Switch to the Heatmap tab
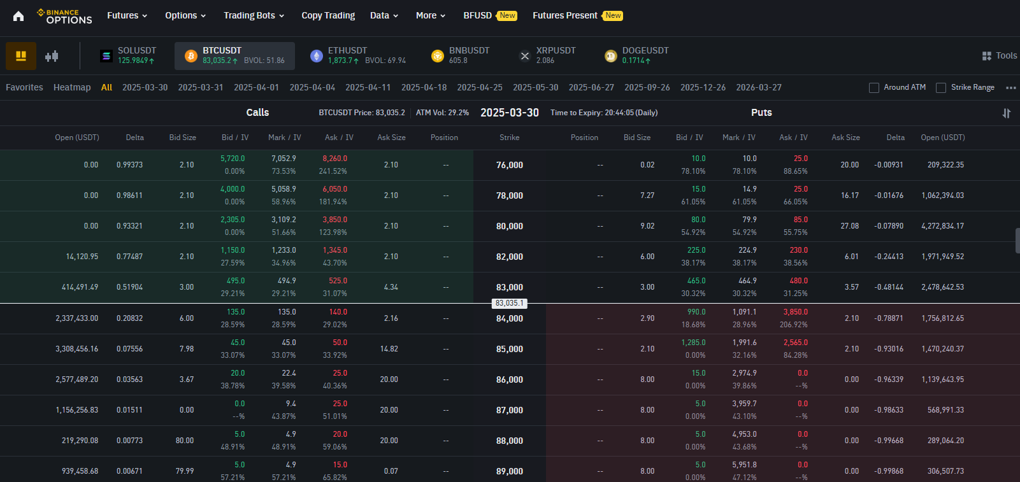 tap(72, 87)
